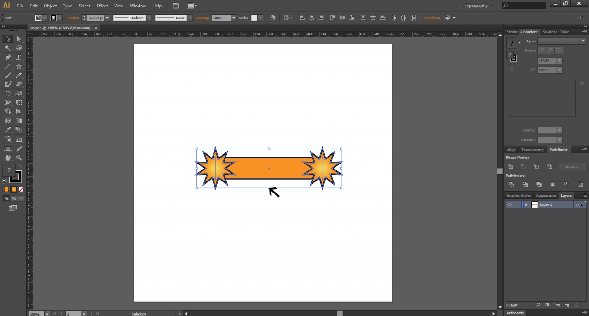Open opacity 100% dropdown in control bar
Screen dimensions: 589x316
click(x=234, y=18)
